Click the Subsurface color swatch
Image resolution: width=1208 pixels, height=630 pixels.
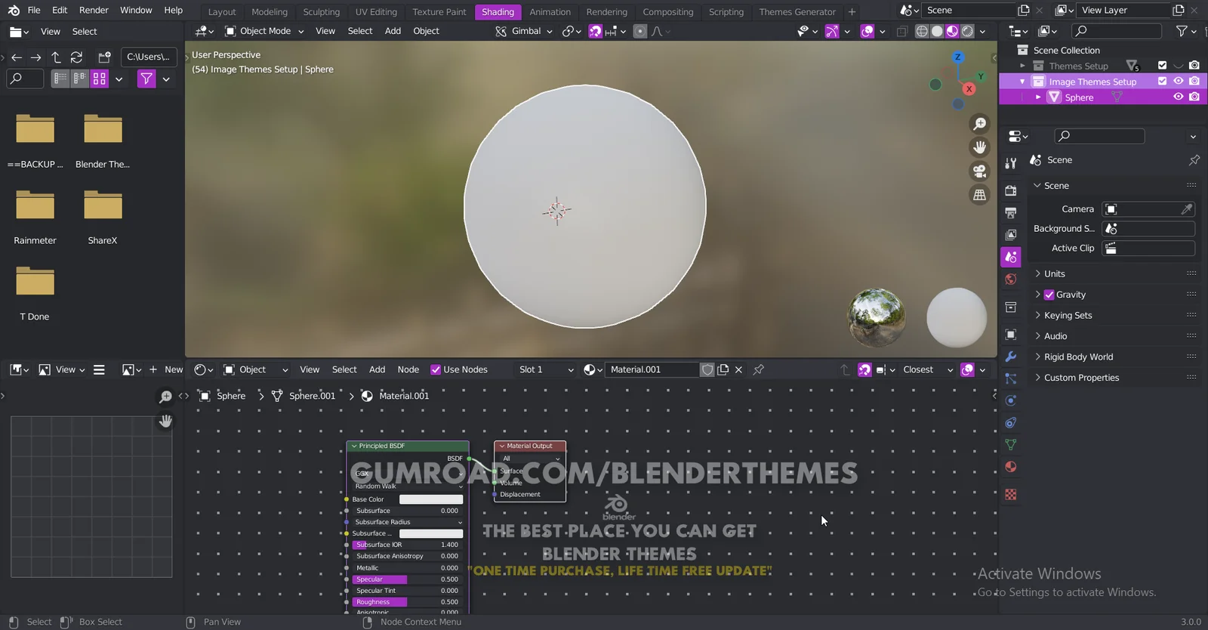431,533
